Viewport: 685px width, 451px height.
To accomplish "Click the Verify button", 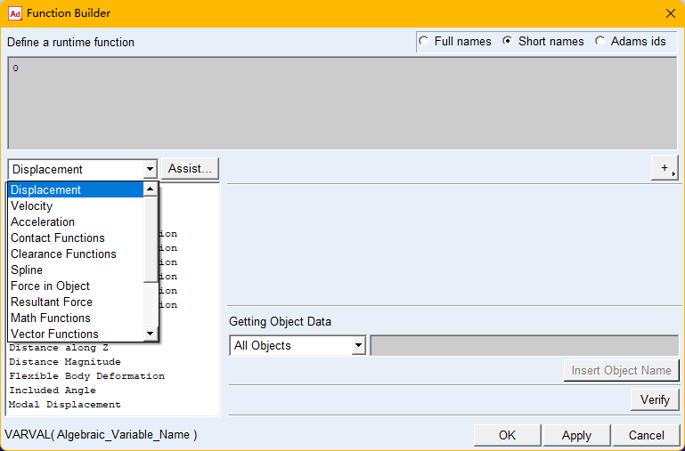I will (655, 399).
